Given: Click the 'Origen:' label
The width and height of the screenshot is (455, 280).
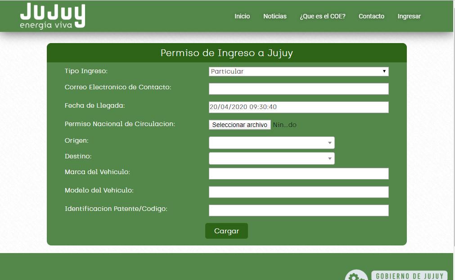Looking at the screenshot, I should pos(77,140).
